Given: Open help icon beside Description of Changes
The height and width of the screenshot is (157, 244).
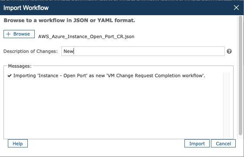Looking at the screenshot, I should coord(229,51).
